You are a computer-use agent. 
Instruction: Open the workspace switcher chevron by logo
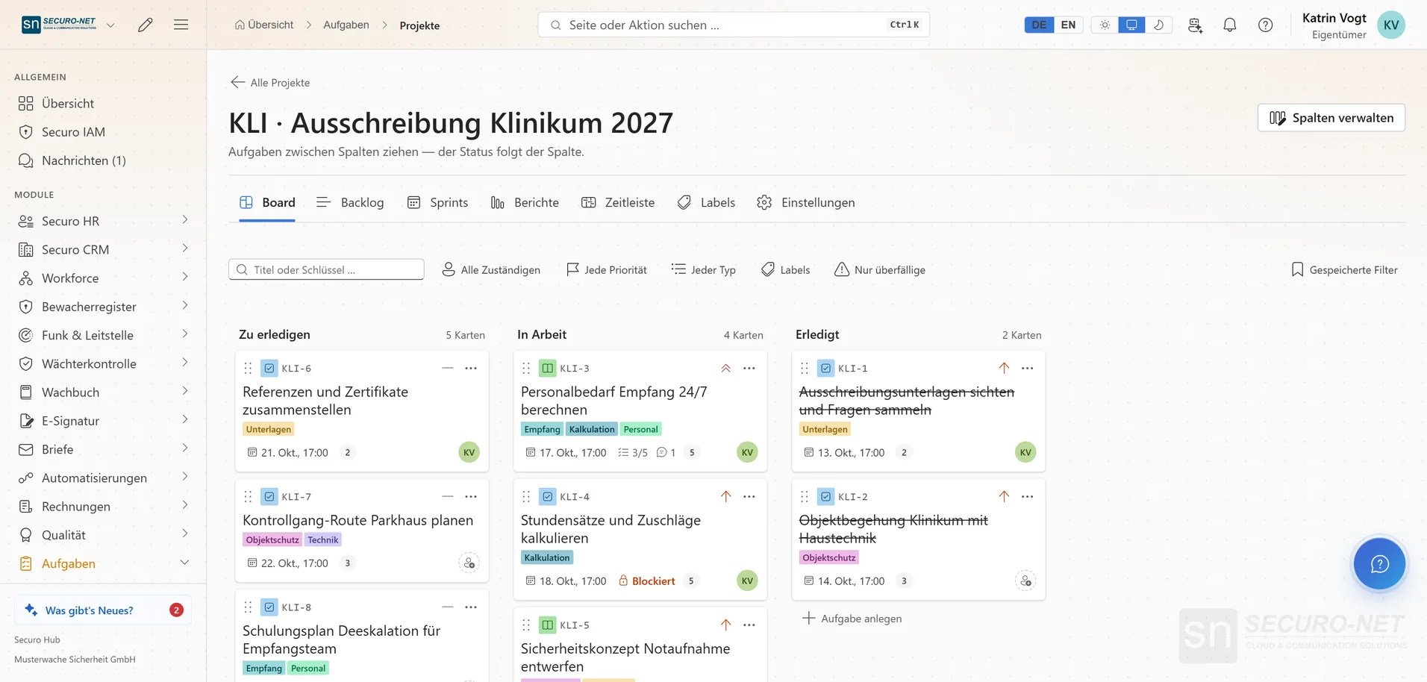pos(110,25)
